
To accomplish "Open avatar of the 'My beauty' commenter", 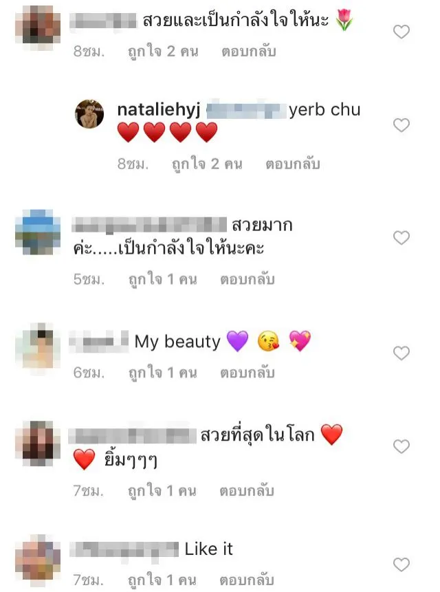I will 38,345.
